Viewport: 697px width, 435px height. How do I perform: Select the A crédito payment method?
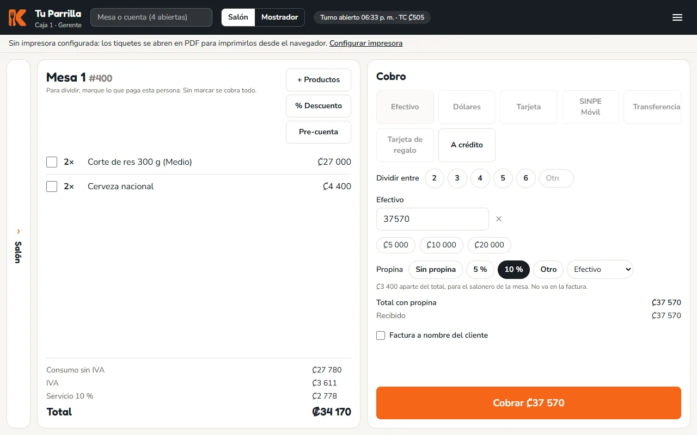point(467,145)
